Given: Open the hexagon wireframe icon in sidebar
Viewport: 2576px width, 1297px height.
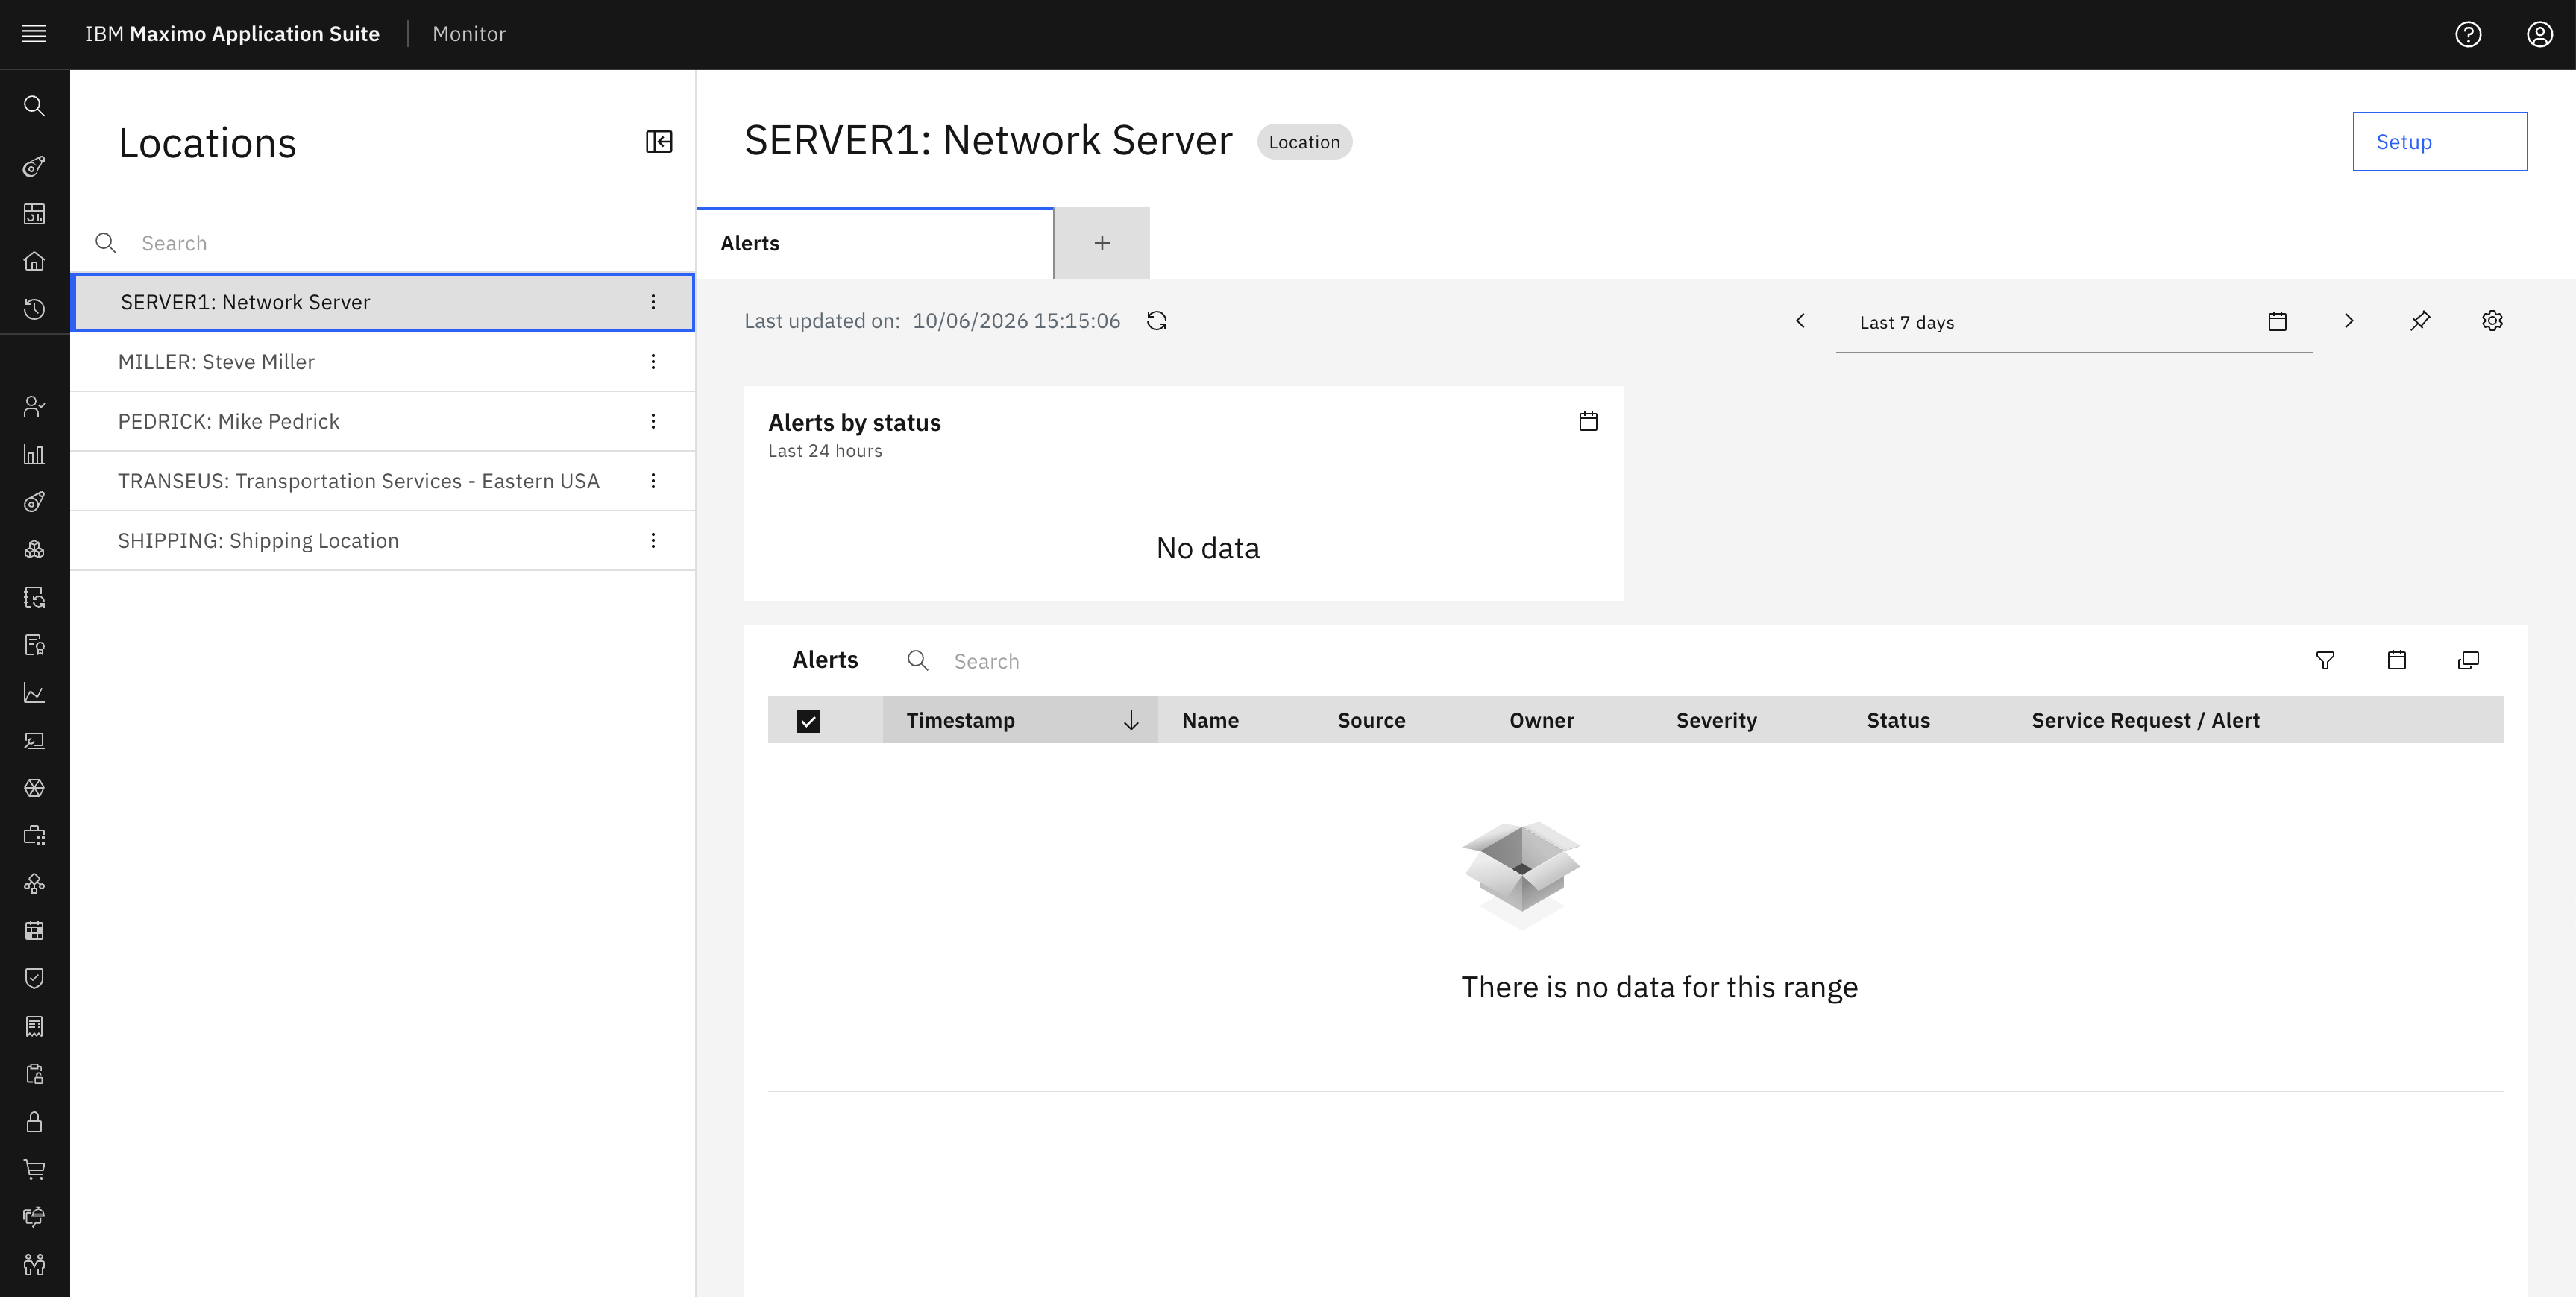Looking at the screenshot, I should click(x=34, y=789).
